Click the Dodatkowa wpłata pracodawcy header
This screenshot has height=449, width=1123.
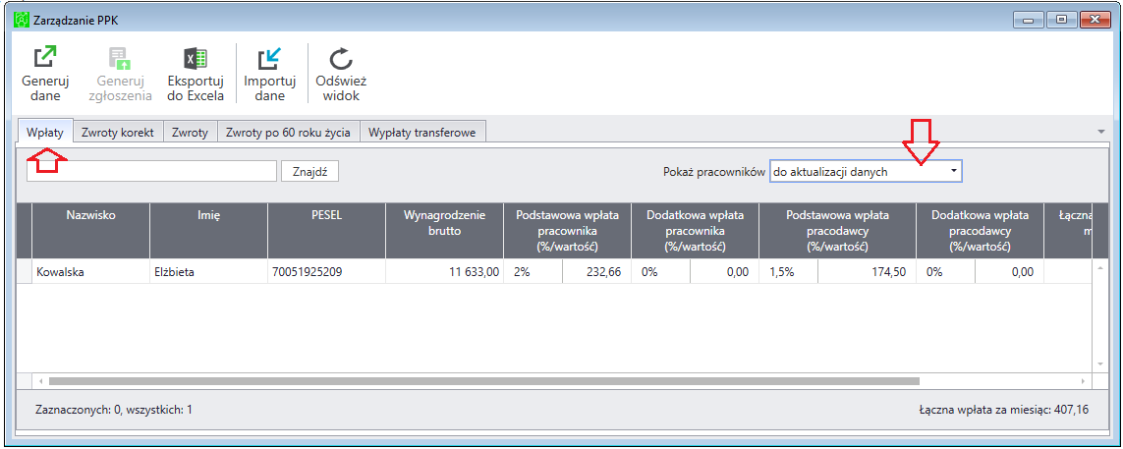click(980, 231)
